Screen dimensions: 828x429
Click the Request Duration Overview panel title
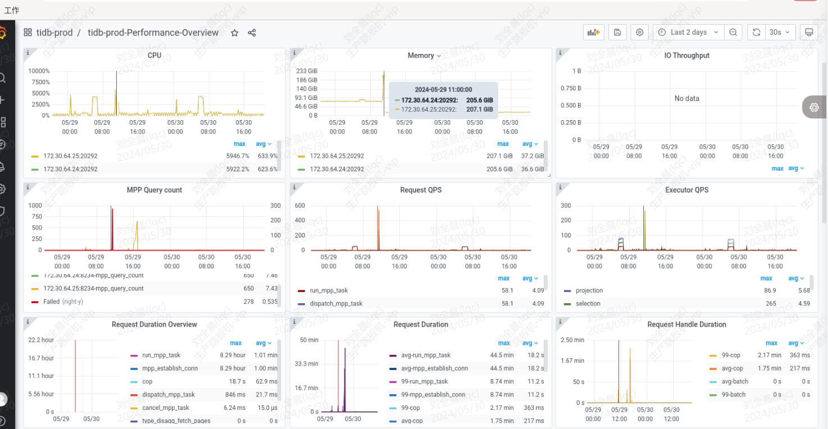click(x=154, y=325)
